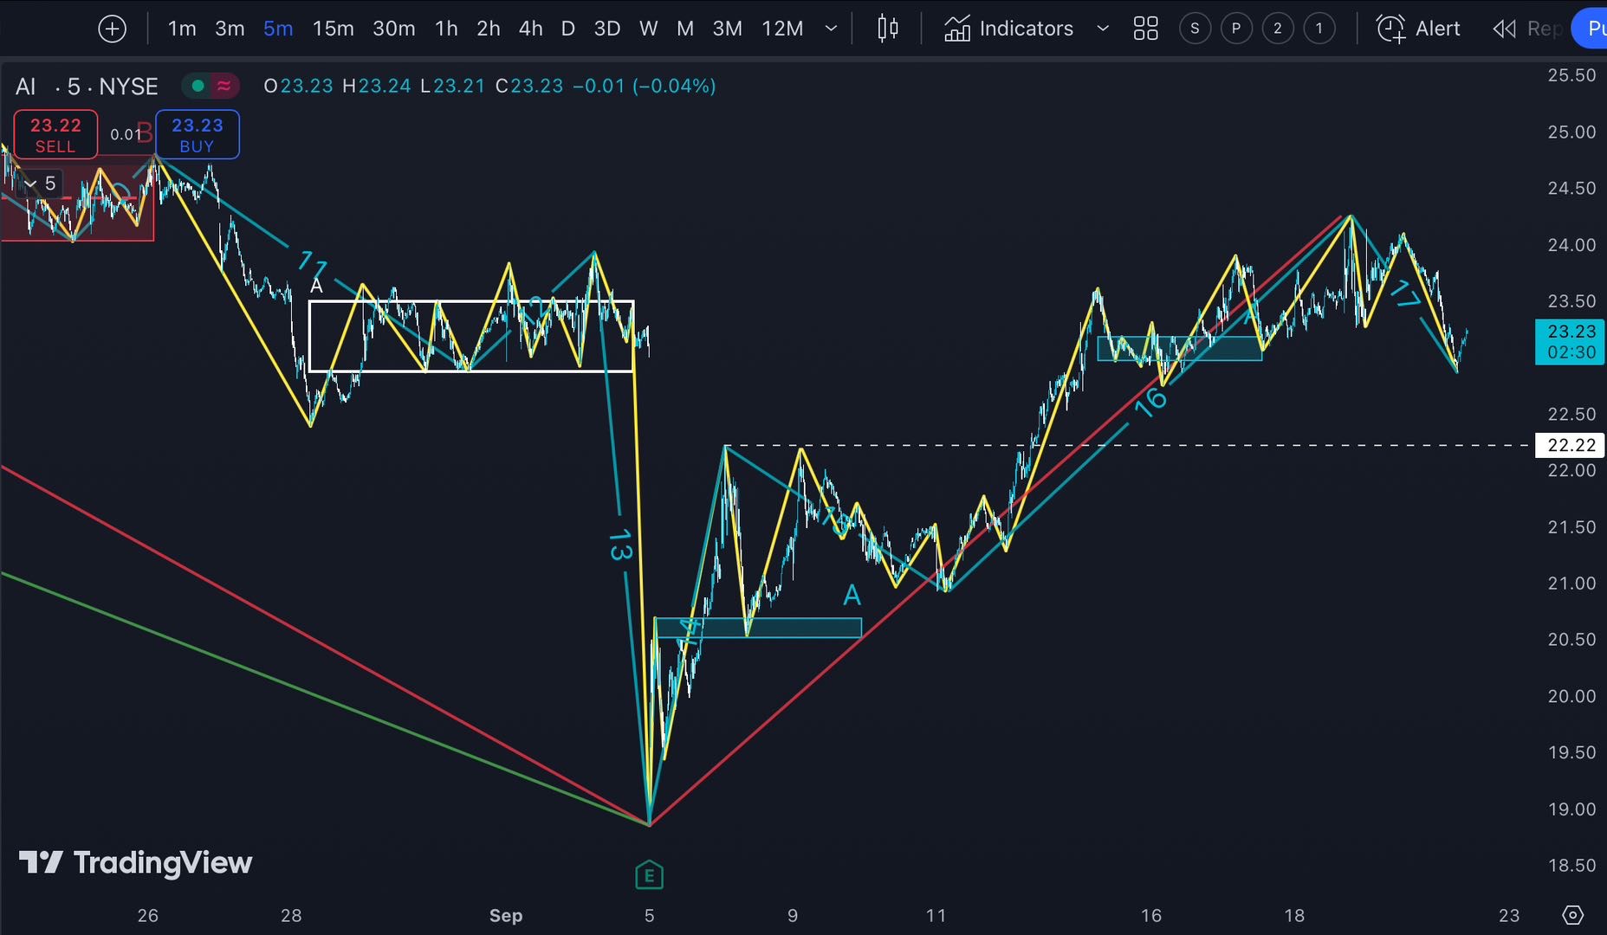Screen dimensions: 1607x935
Task: Start bar Replay mode
Action: click(x=1525, y=29)
